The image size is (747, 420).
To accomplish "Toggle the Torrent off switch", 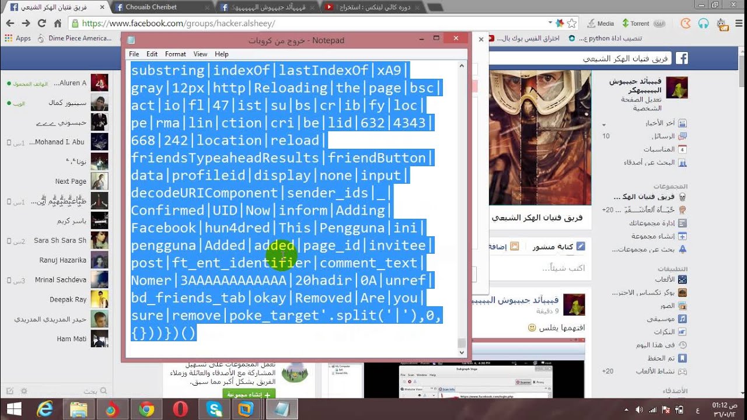I will [660, 23].
